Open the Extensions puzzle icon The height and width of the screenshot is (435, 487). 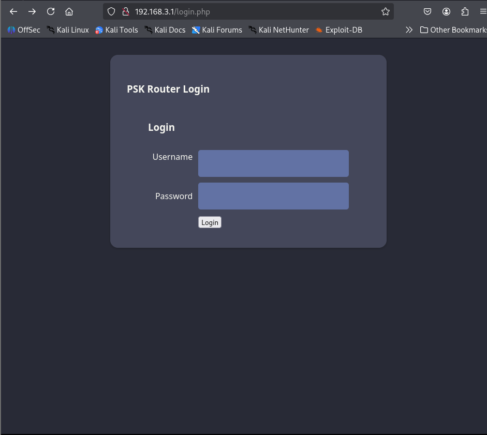465,11
